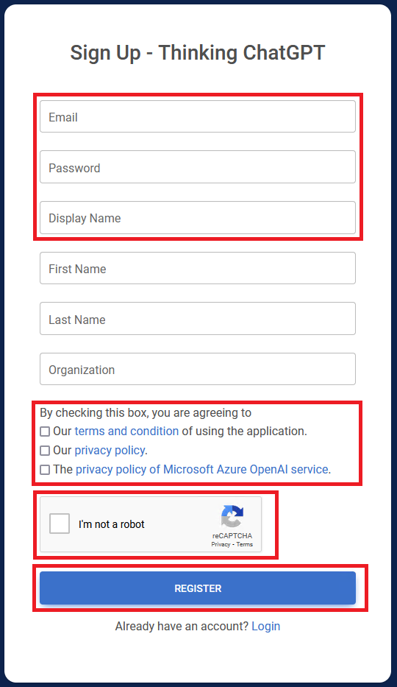Place cursor in Last Name field

(198, 319)
